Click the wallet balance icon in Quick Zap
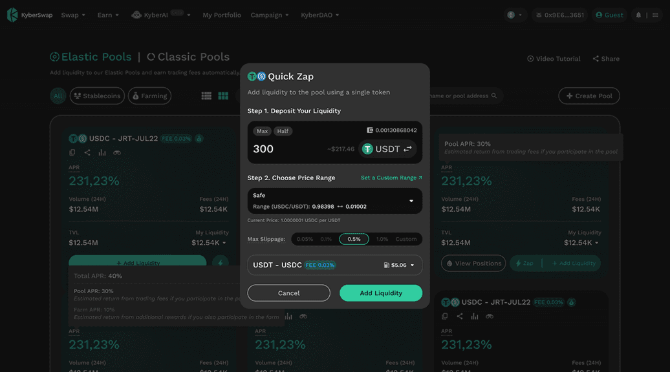 [370, 130]
